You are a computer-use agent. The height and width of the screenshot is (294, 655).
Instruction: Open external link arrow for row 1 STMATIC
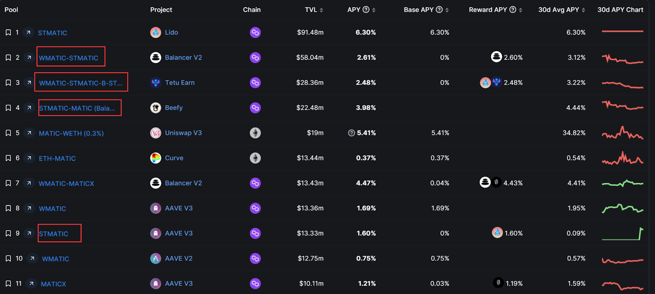[28, 32]
